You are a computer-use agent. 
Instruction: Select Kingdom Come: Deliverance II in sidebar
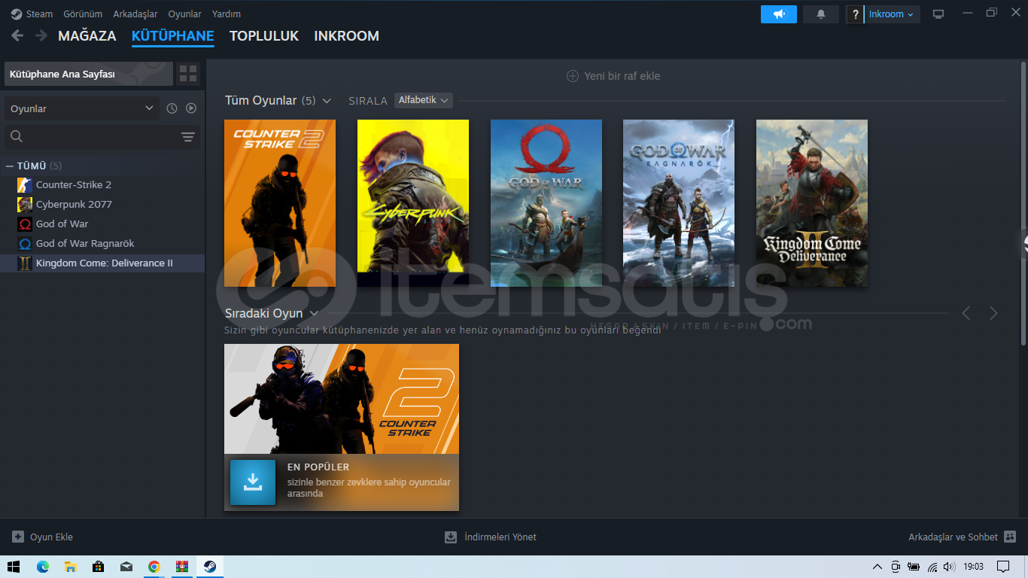click(102, 263)
